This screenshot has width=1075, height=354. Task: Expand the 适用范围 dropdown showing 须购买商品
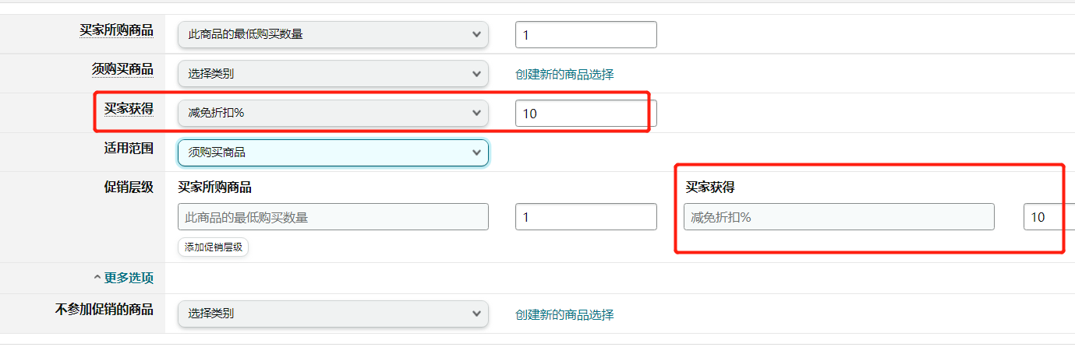333,152
